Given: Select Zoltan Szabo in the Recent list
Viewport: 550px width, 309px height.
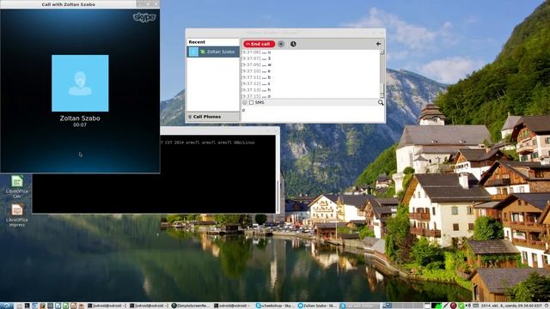Looking at the screenshot, I should point(213,51).
